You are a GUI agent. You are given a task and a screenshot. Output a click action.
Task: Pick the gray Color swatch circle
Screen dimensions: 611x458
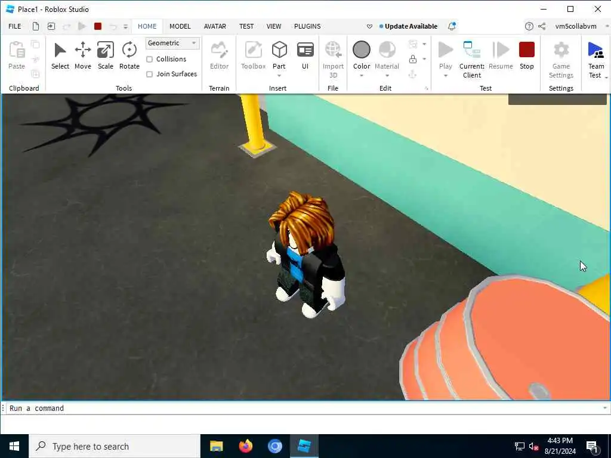361,50
